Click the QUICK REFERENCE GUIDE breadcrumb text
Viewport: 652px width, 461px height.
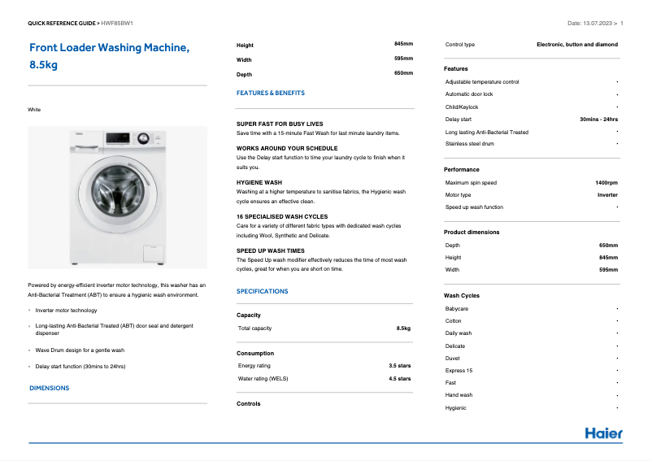click(63, 24)
